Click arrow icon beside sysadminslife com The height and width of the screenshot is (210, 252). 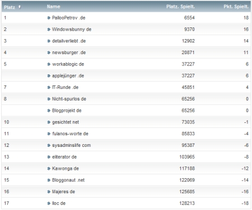click(49, 145)
